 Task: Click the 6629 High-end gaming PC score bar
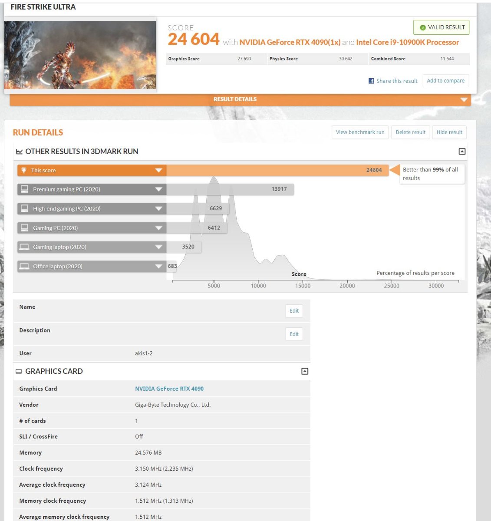pos(197,208)
